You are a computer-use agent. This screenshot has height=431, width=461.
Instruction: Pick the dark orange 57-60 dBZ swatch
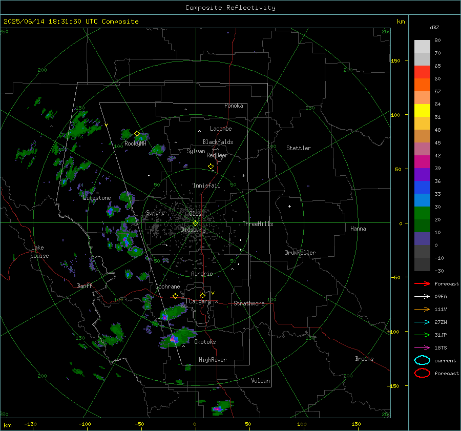coord(422,85)
